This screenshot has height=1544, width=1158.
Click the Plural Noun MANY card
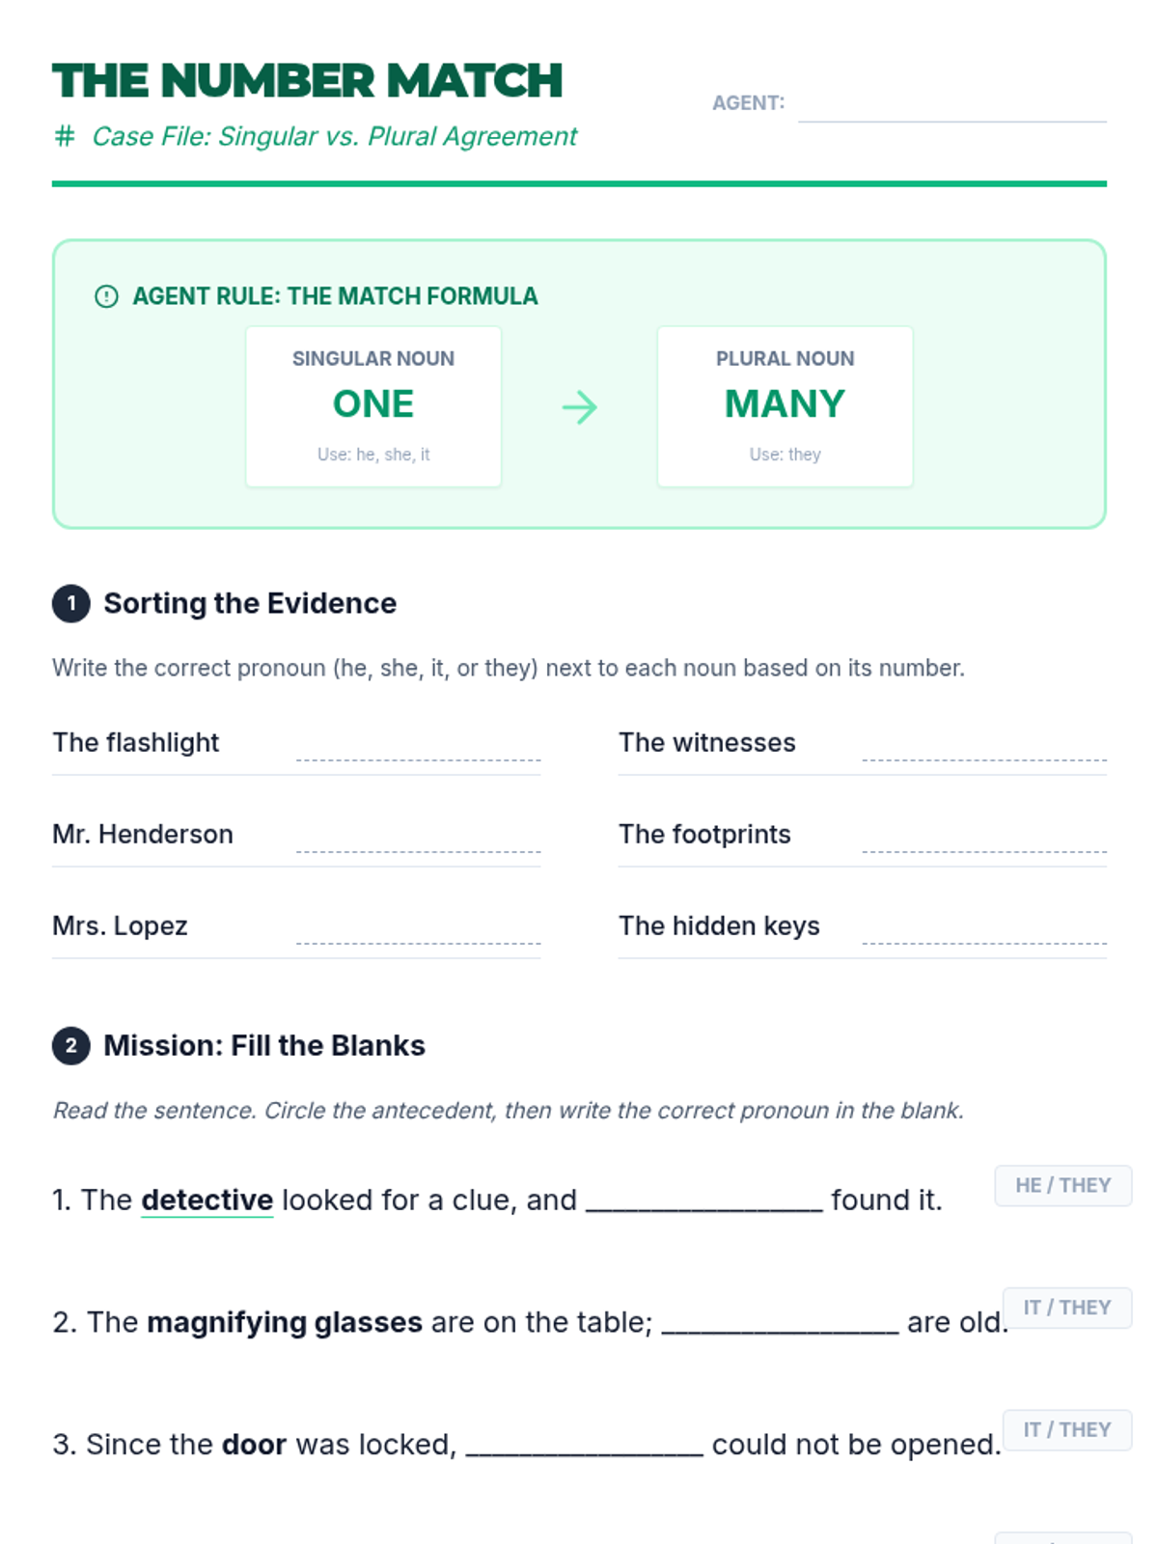(785, 406)
